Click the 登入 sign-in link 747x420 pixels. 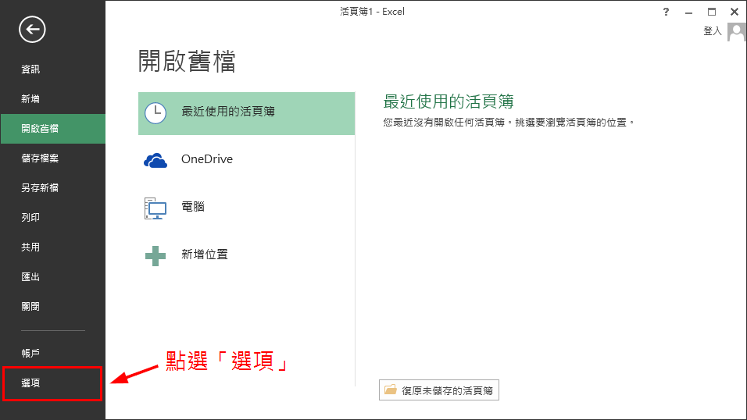[x=712, y=31]
